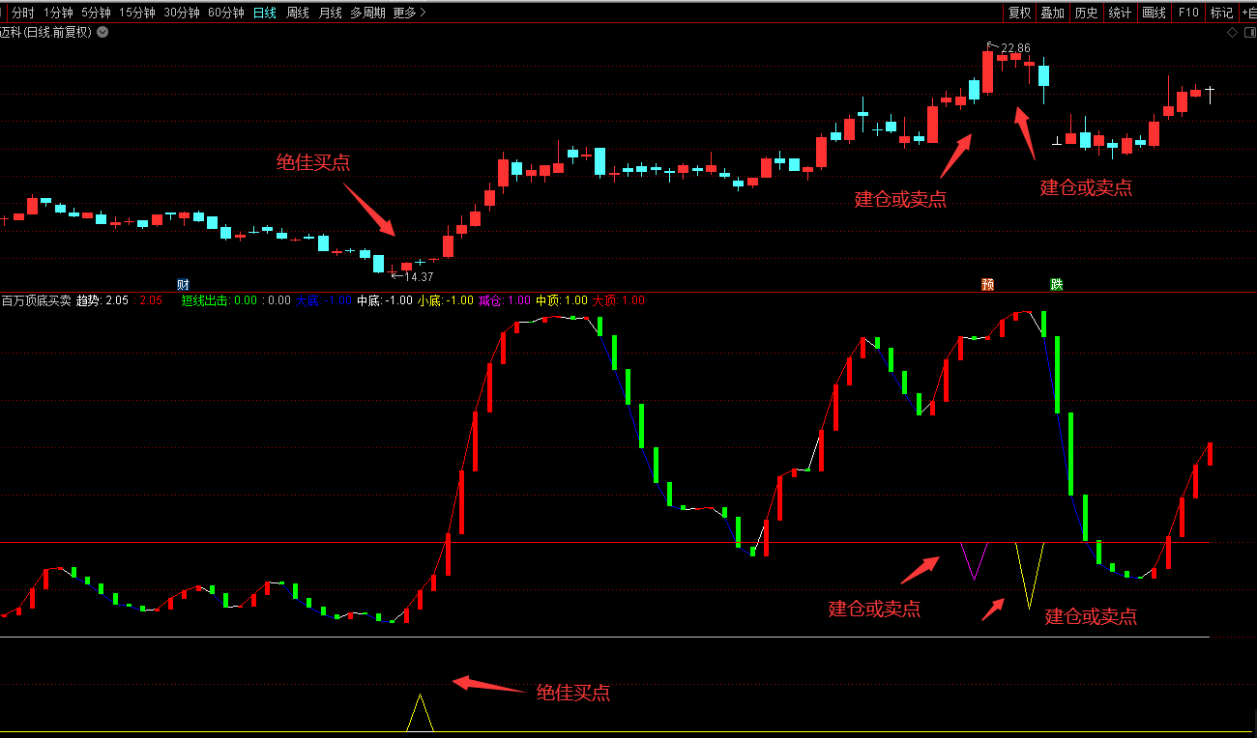
Task: Select the 日线 daily chart tab
Action: pyautogui.click(x=264, y=13)
